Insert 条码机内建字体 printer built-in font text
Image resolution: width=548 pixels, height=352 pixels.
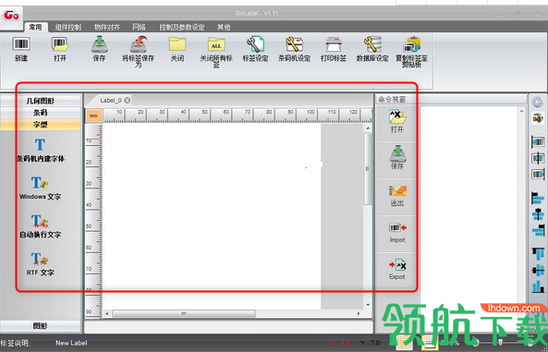coord(40,151)
